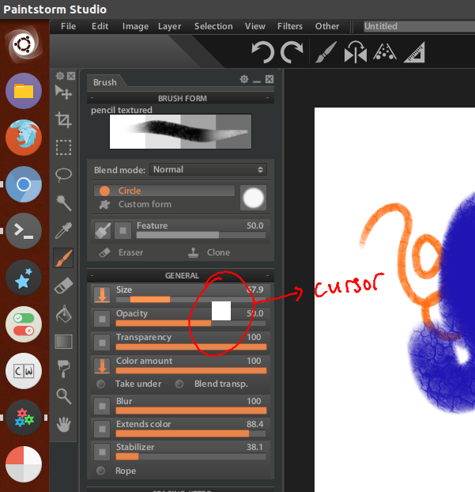Open the Filters menu
475x492 pixels.
(290, 26)
